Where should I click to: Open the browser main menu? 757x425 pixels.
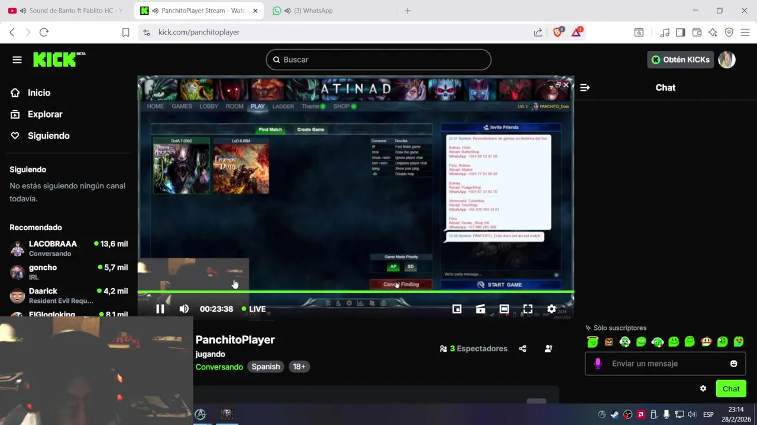[745, 32]
